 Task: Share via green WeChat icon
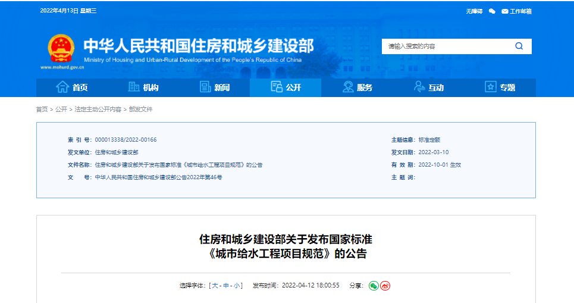coord(374,286)
